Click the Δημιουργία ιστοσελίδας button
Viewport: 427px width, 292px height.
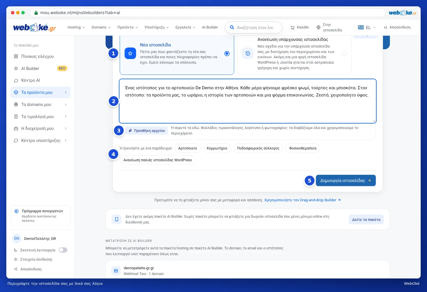(x=346, y=181)
